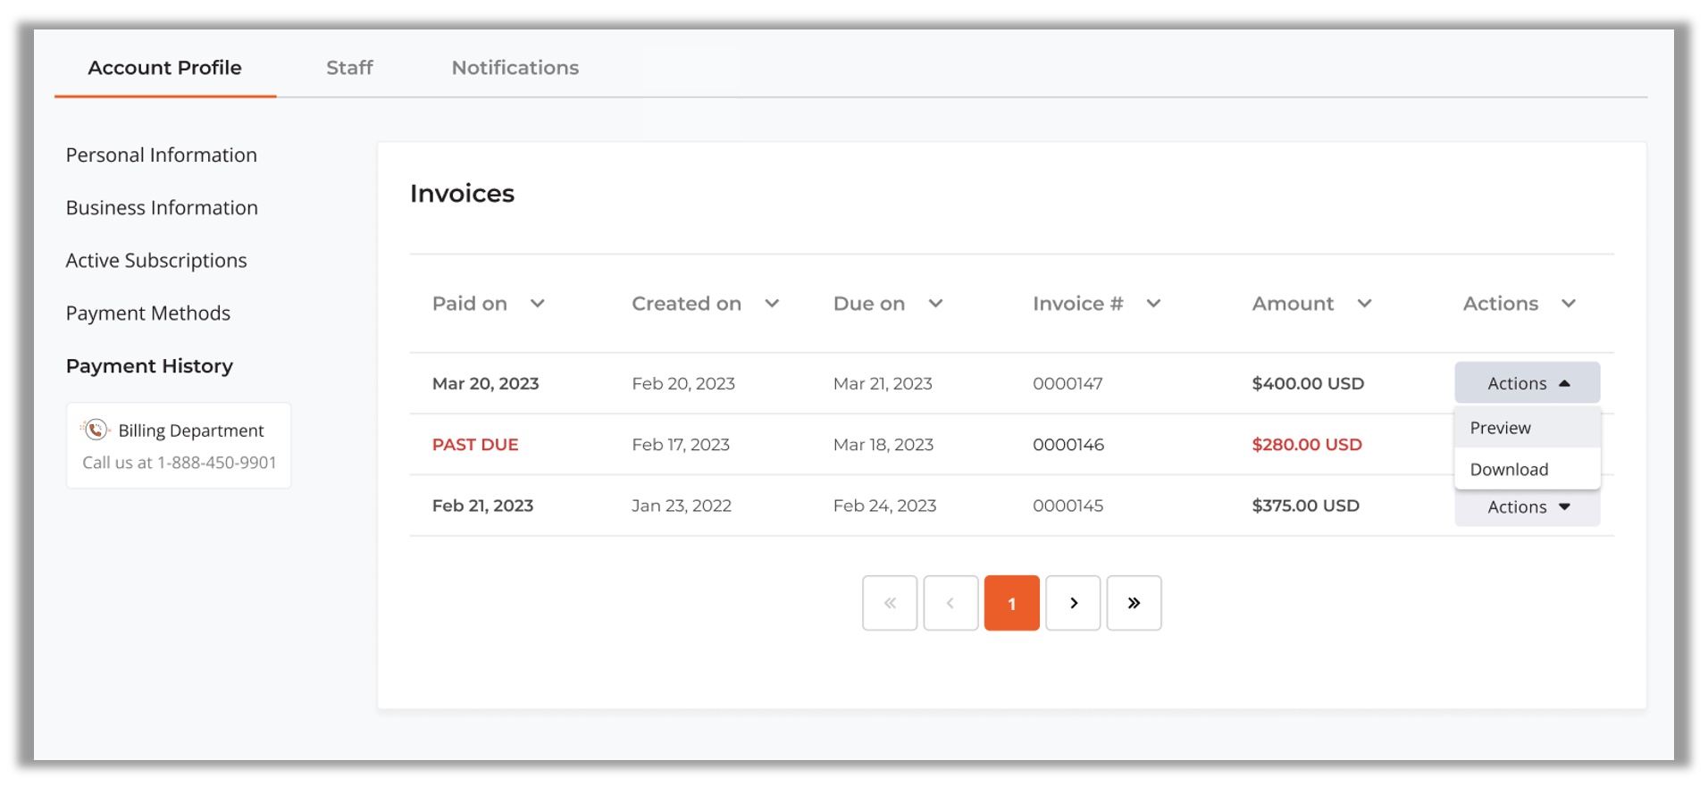The height and width of the screenshot is (786, 1708).
Task: Click the Actions column header chevron
Action: click(x=1568, y=304)
